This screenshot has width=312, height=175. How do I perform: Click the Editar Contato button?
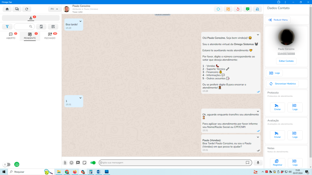(286, 61)
